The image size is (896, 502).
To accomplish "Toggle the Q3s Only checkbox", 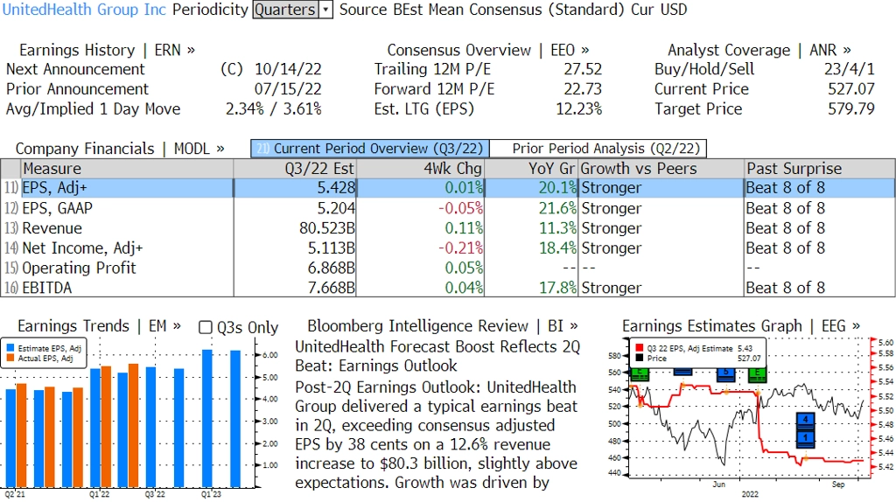I will coord(205,327).
